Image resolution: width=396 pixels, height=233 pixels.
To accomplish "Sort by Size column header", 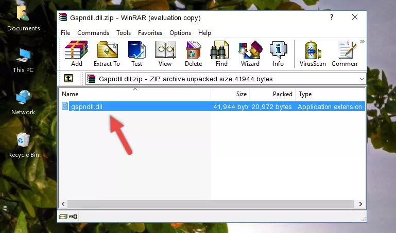I will (x=230, y=94).
